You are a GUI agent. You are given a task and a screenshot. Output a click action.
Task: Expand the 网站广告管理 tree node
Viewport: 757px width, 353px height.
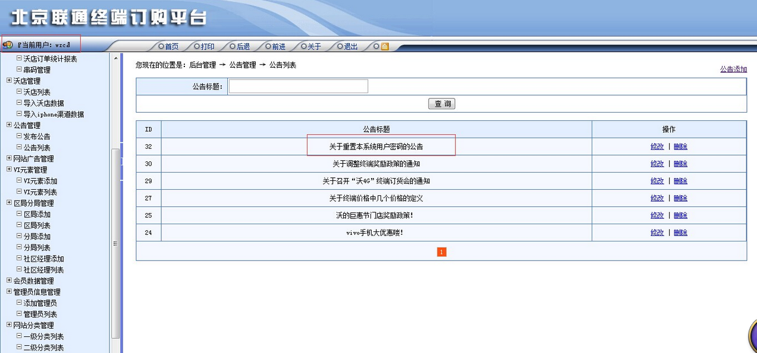pos(9,158)
